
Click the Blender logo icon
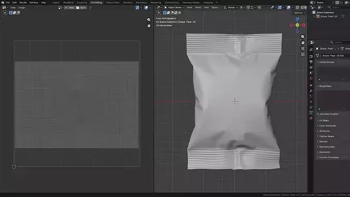3,3
